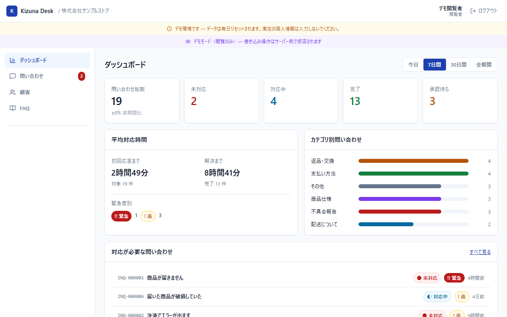Viewport: 507px width, 317px height.
Task: Switch period to 今日
Action: (x=413, y=65)
